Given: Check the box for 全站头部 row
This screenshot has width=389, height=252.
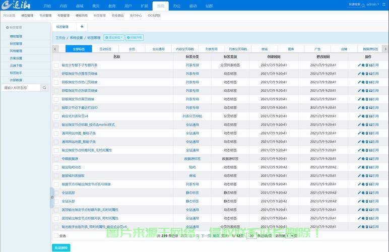Looking at the screenshot, I should (56, 202).
